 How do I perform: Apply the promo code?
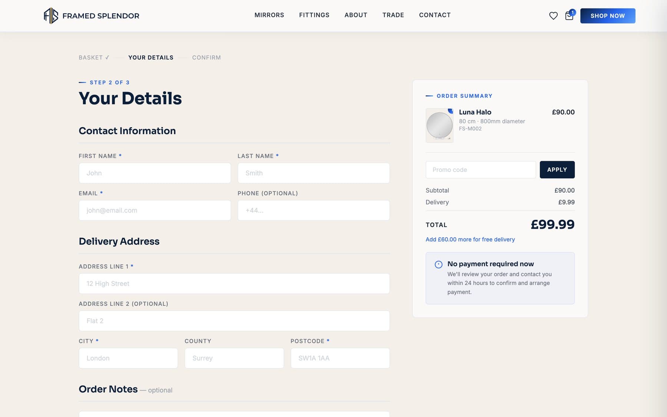click(557, 170)
